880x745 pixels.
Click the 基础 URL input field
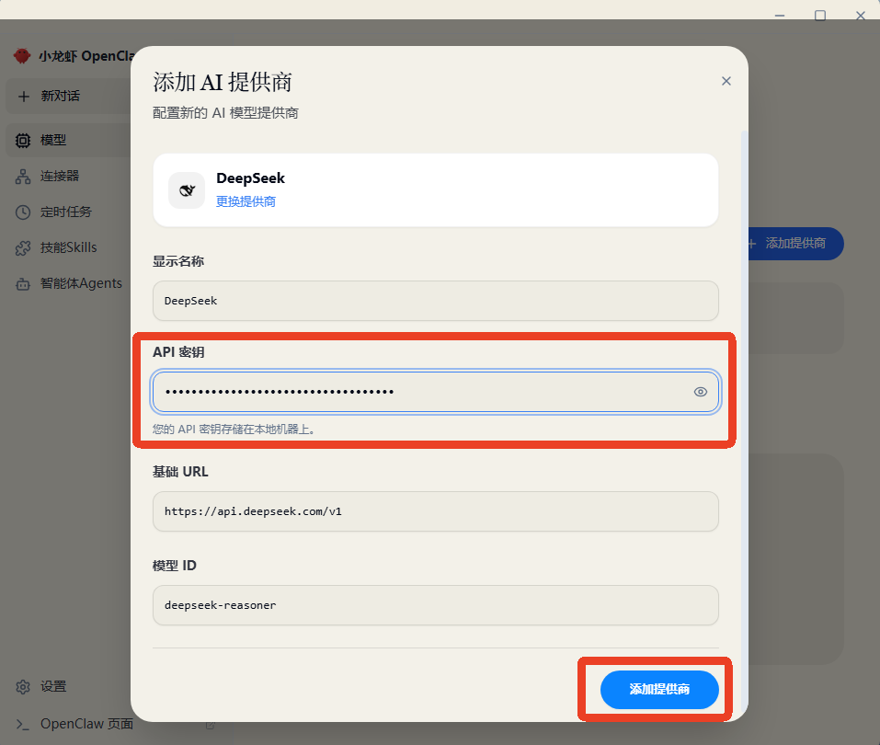click(x=435, y=511)
